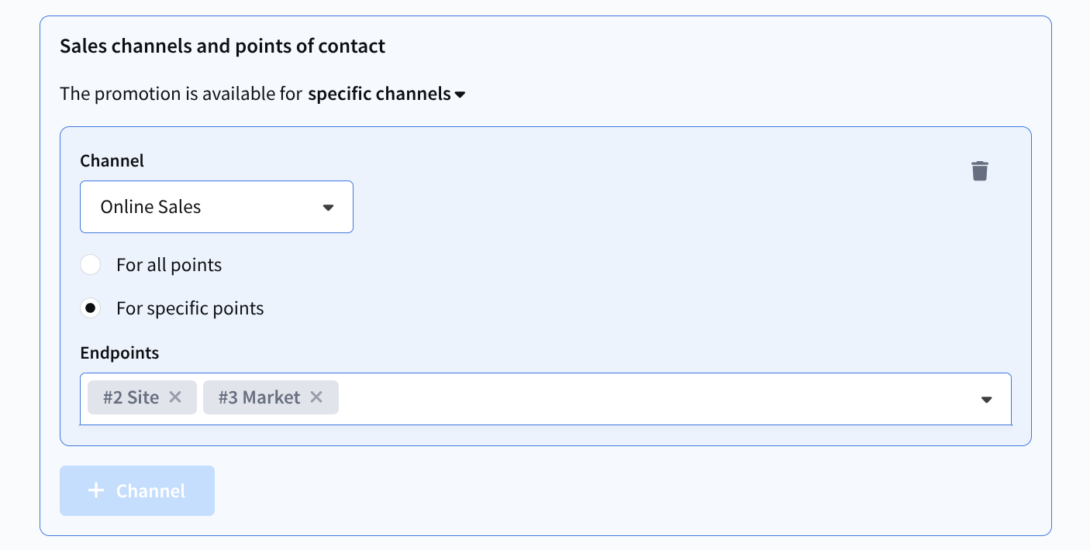Click the plus icon on the Channel button
Screen dimensions: 1090x550
point(96,491)
